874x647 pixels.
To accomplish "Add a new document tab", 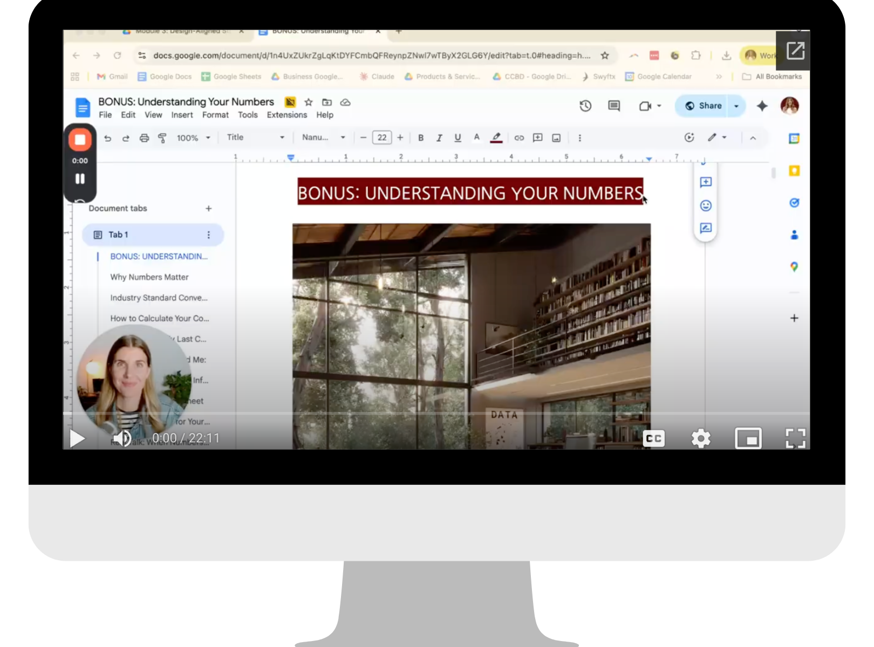I will [x=209, y=209].
